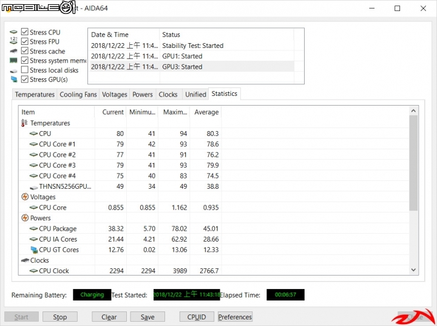Stop the stability test

pos(60,317)
